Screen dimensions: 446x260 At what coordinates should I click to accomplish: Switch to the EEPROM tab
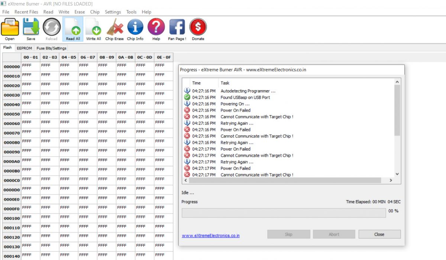[25, 48]
